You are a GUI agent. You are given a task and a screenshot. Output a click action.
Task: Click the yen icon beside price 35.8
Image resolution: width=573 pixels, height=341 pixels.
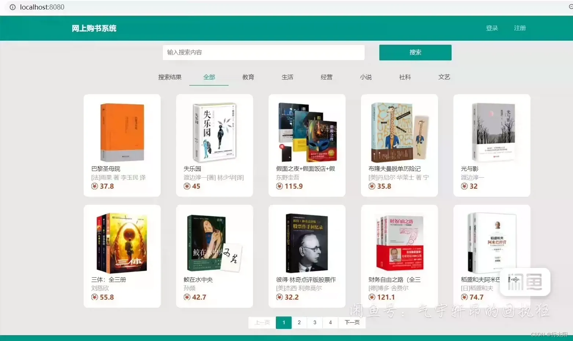372,186
